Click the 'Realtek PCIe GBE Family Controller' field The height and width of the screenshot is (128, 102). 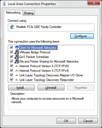pyautogui.click(x=51, y=28)
